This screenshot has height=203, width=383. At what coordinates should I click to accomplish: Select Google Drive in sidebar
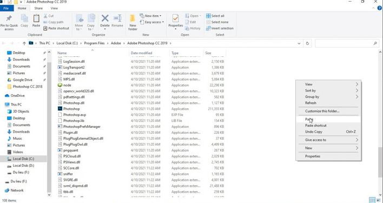[x=23, y=80]
